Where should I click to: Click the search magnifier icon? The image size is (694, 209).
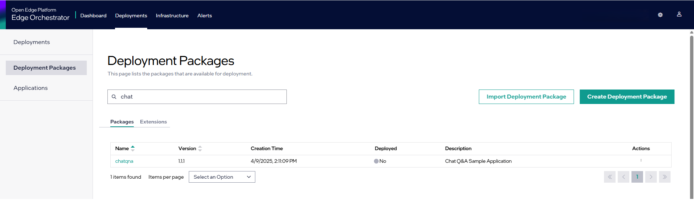pyautogui.click(x=114, y=97)
